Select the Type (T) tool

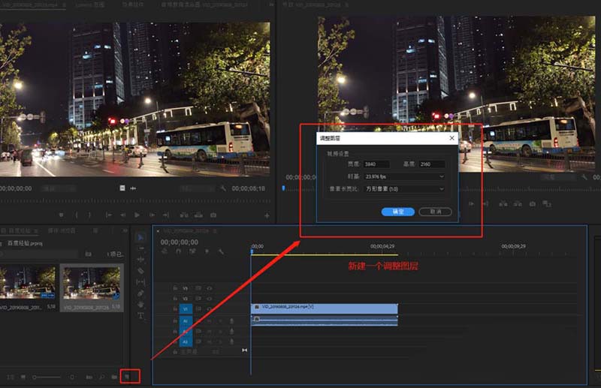(x=140, y=316)
